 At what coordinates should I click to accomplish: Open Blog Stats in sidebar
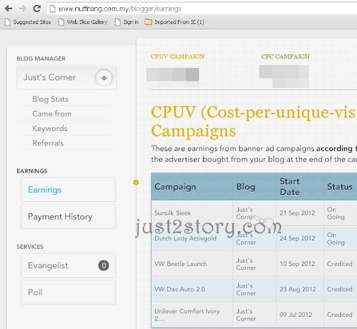50,99
